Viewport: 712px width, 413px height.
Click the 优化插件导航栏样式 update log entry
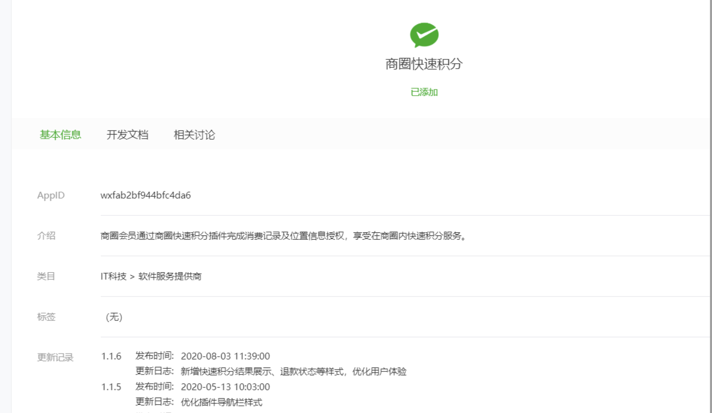click(x=222, y=402)
